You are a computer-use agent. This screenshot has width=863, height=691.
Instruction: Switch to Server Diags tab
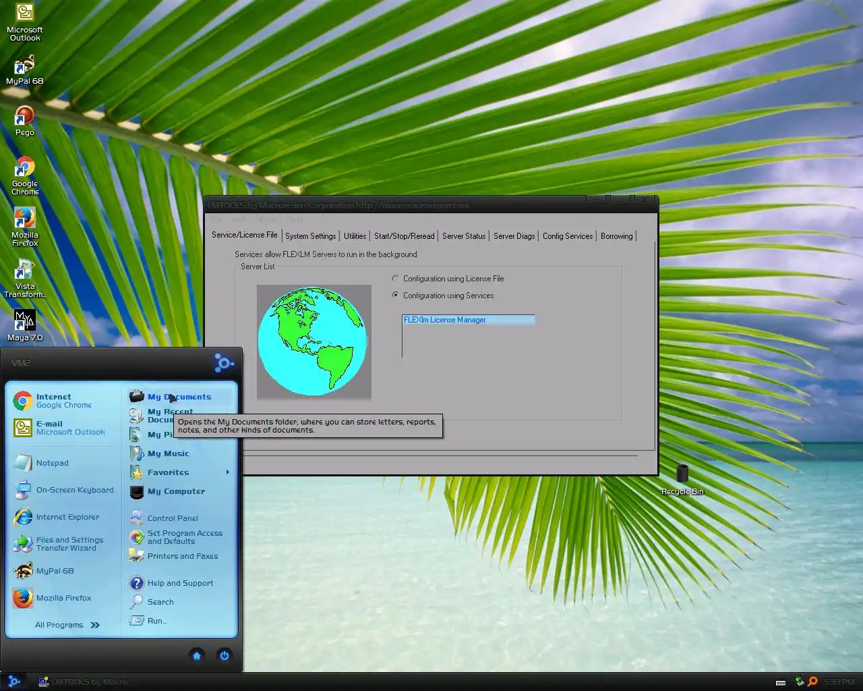point(514,236)
